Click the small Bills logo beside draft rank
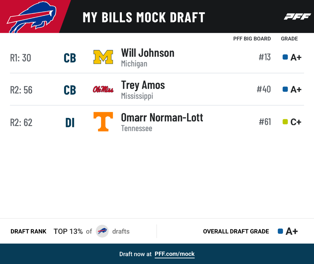This screenshot has height=264, width=314. click(x=102, y=231)
